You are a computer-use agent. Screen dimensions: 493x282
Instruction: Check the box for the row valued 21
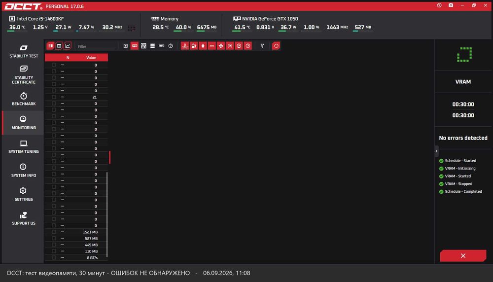pos(54,97)
